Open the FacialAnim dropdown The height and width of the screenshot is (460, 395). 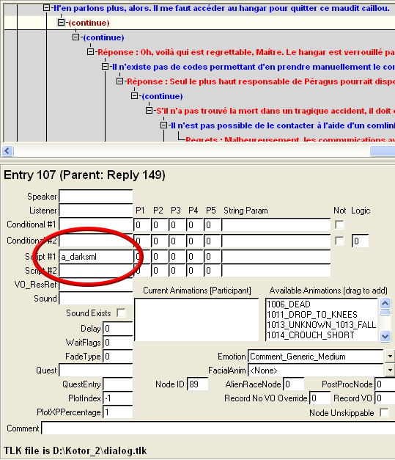pos(390,370)
